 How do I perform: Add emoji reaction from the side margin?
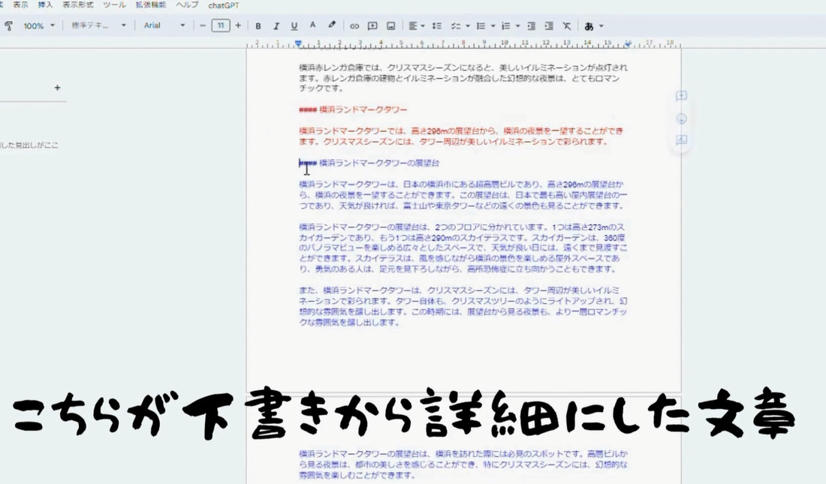tap(682, 119)
